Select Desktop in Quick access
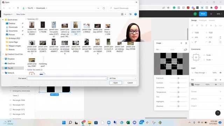Viewport: 224px width, 126px height. coord(12,23)
